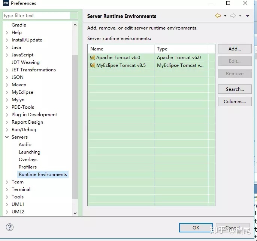
Task: Expand the JET Transformations node
Action: [x=7, y=70]
